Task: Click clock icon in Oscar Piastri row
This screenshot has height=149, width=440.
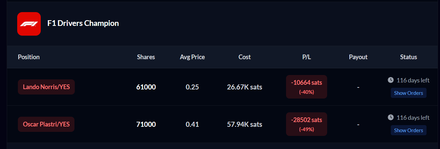Action: pyautogui.click(x=390, y=117)
